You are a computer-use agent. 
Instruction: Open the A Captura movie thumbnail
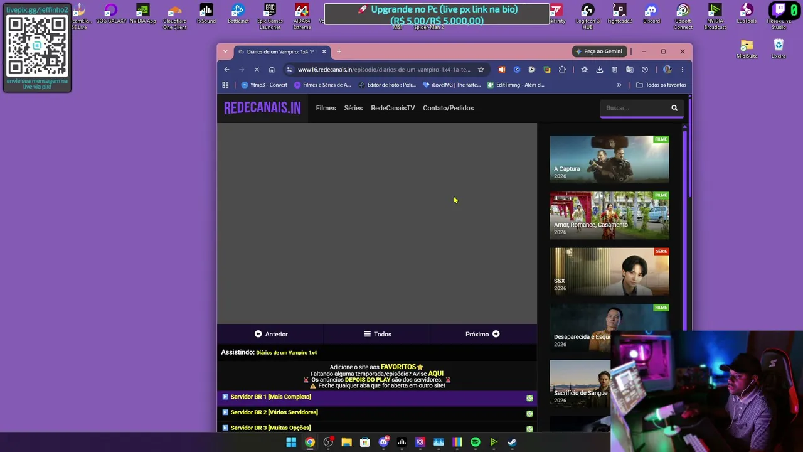(x=609, y=159)
